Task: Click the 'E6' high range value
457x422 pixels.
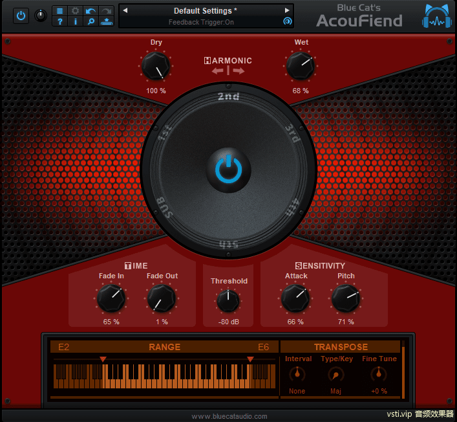Action: 263,347
